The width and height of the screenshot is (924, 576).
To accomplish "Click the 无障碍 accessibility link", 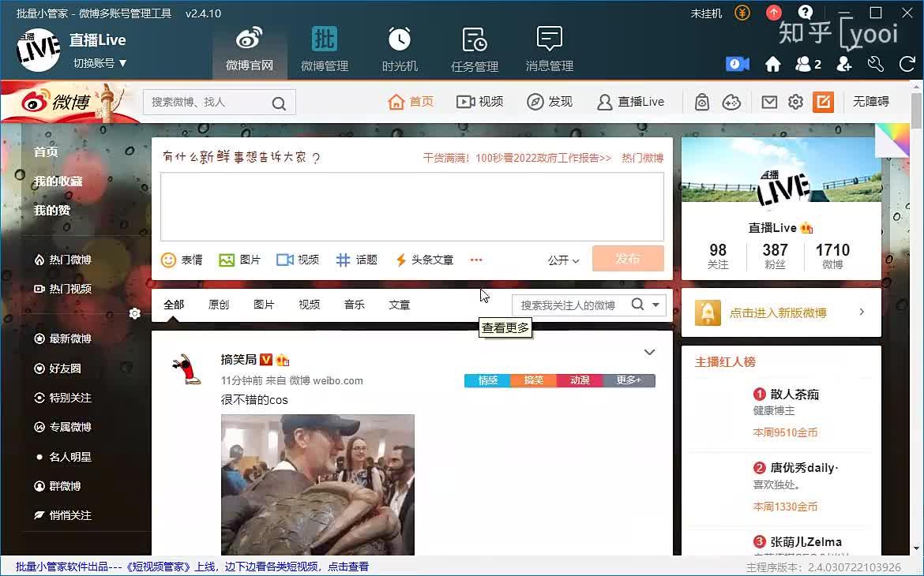I will 871,101.
